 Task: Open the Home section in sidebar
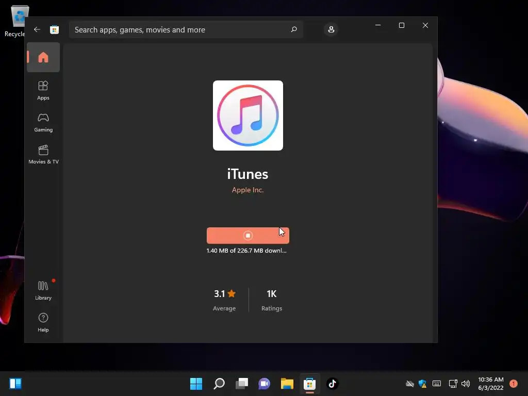[x=43, y=57]
